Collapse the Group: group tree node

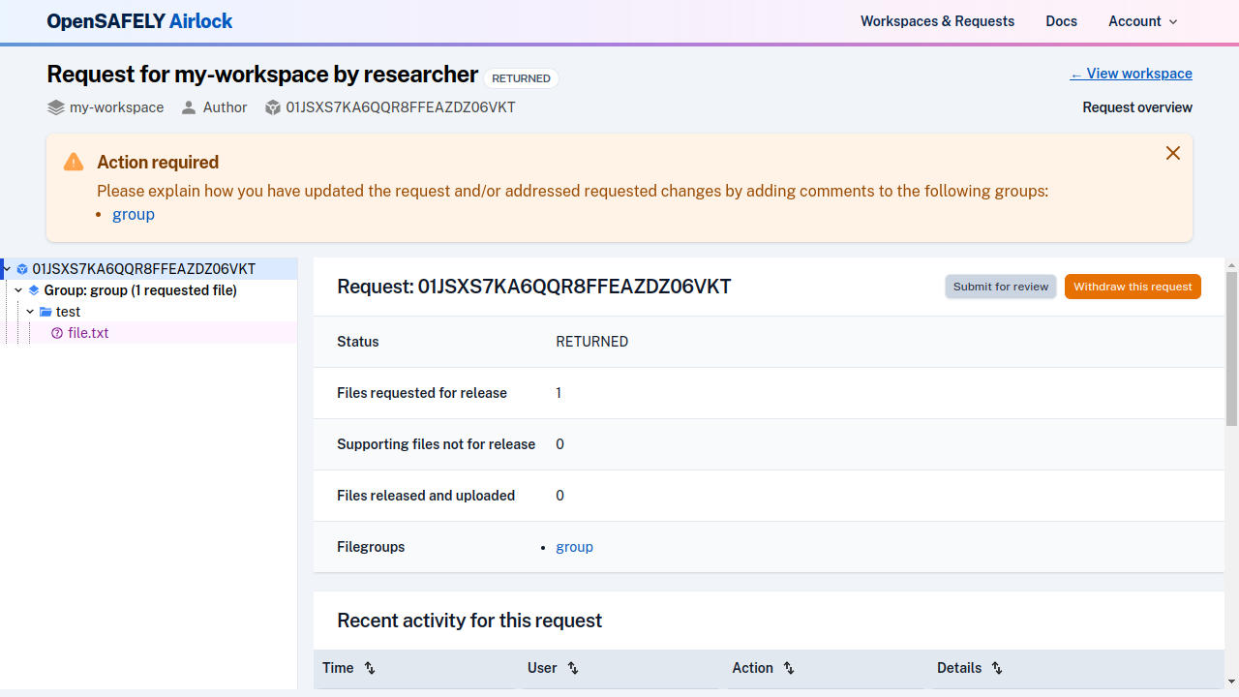[x=17, y=290]
